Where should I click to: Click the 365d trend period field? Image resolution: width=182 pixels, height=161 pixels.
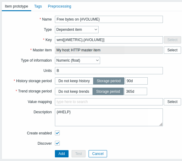[x=136, y=92]
